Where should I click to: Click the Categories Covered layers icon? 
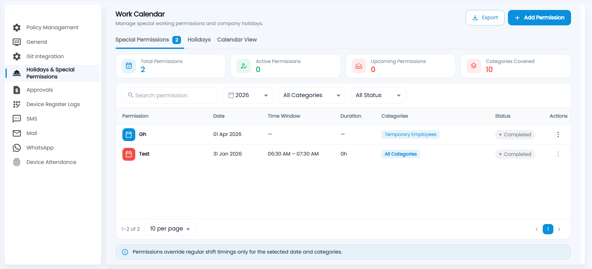474,66
